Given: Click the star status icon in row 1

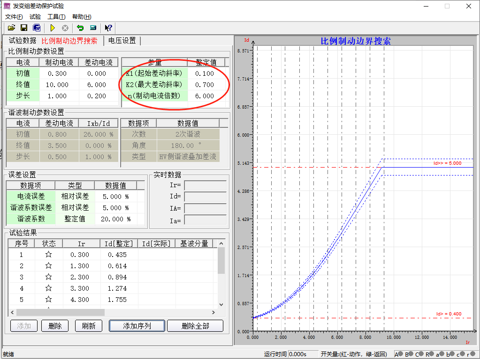Looking at the screenshot, I should click(x=48, y=255).
